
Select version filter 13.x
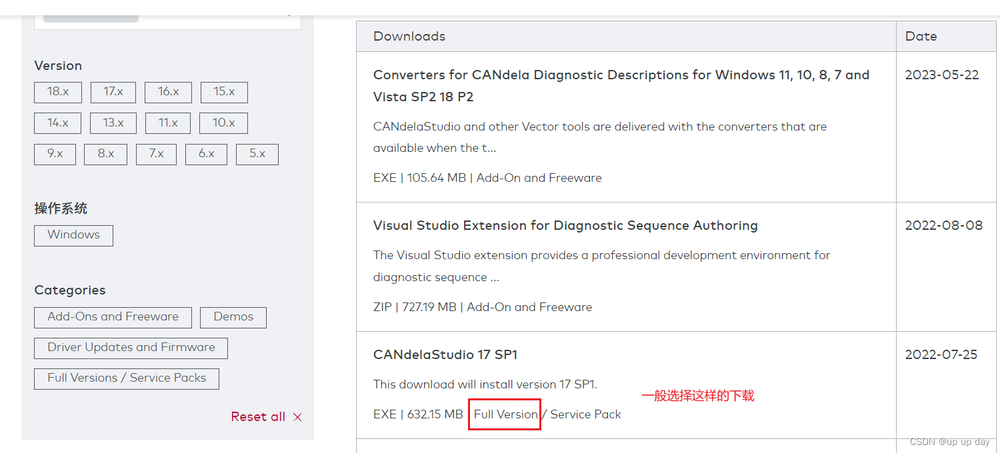113,123
